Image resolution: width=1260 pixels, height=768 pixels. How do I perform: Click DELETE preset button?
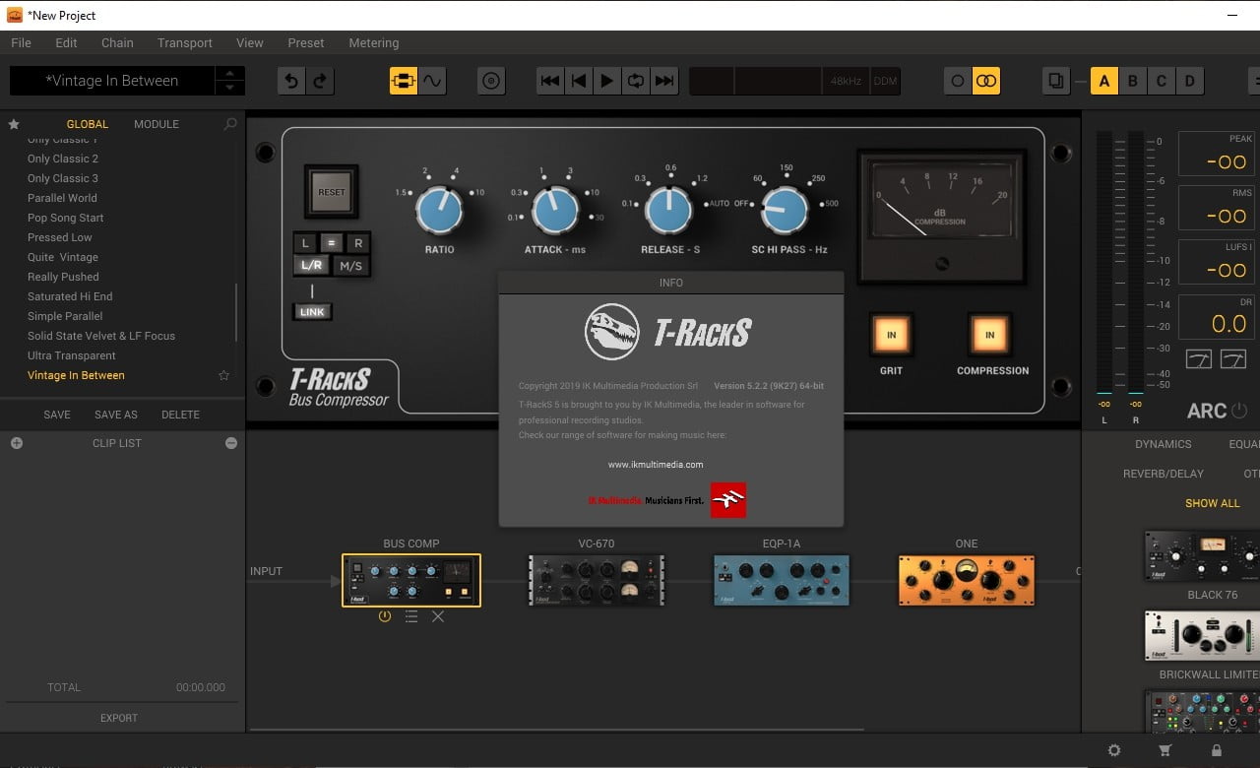[x=180, y=415]
